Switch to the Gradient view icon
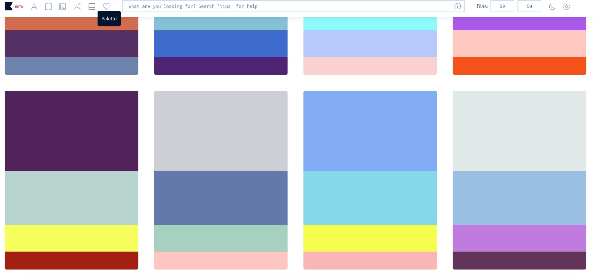593x277 pixels. tap(62, 6)
